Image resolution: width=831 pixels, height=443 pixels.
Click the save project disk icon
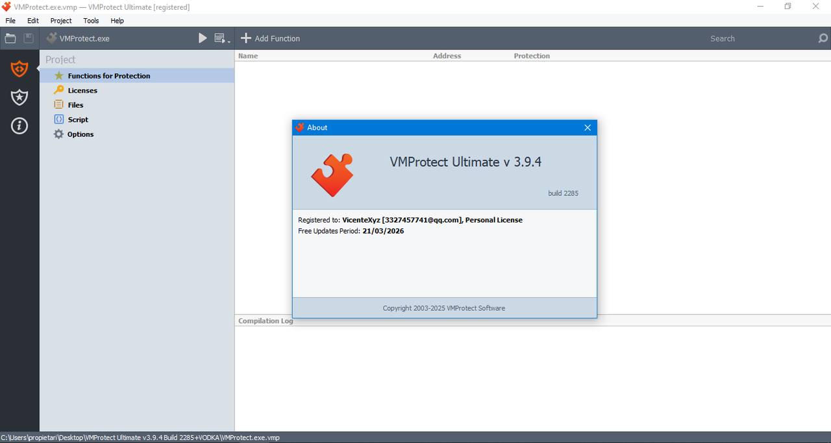pos(29,38)
